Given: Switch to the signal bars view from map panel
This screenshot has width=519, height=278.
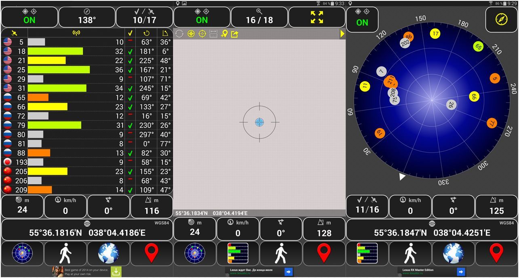Looking at the screenshot, I should [x=238, y=253].
